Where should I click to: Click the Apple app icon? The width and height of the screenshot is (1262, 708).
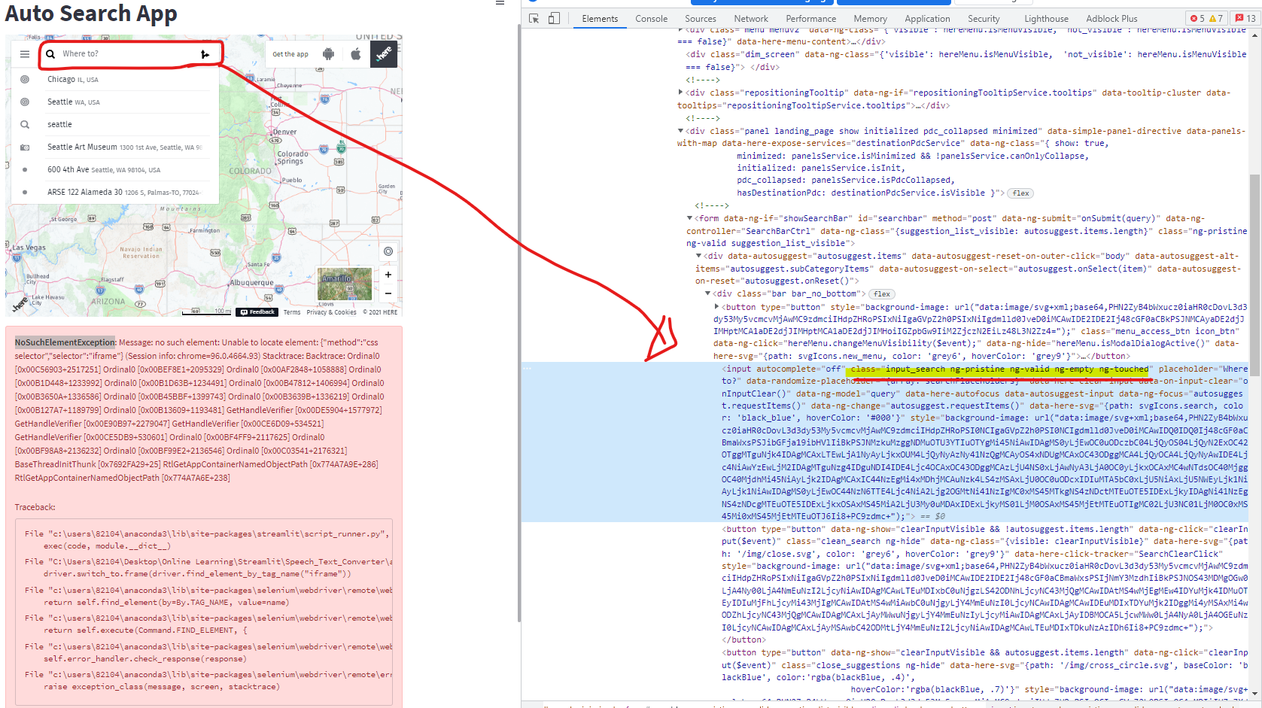[x=356, y=54]
